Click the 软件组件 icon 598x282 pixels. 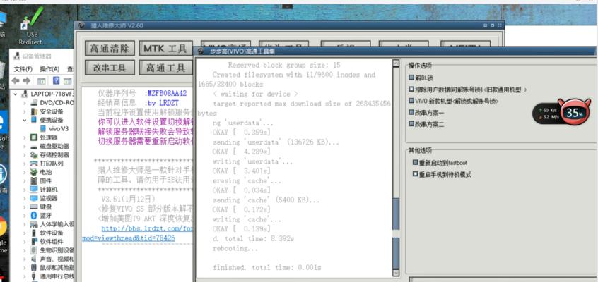pyautogui.click(x=34, y=242)
